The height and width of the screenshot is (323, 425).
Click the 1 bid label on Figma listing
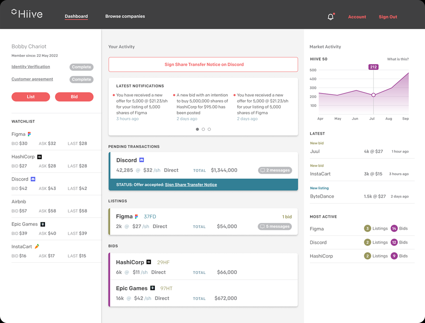pos(287,217)
